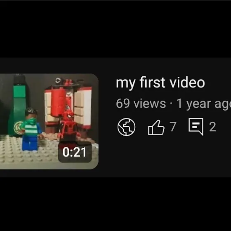Open comments via the comment bubble icon
Viewport: 231px width, 231px height.
tap(196, 127)
